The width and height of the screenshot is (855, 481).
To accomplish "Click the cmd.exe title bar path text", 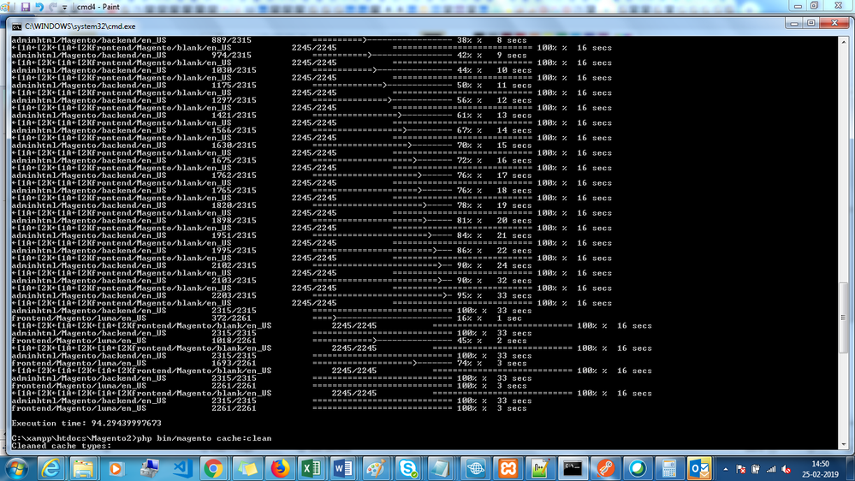I will click(x=80, y=27).
